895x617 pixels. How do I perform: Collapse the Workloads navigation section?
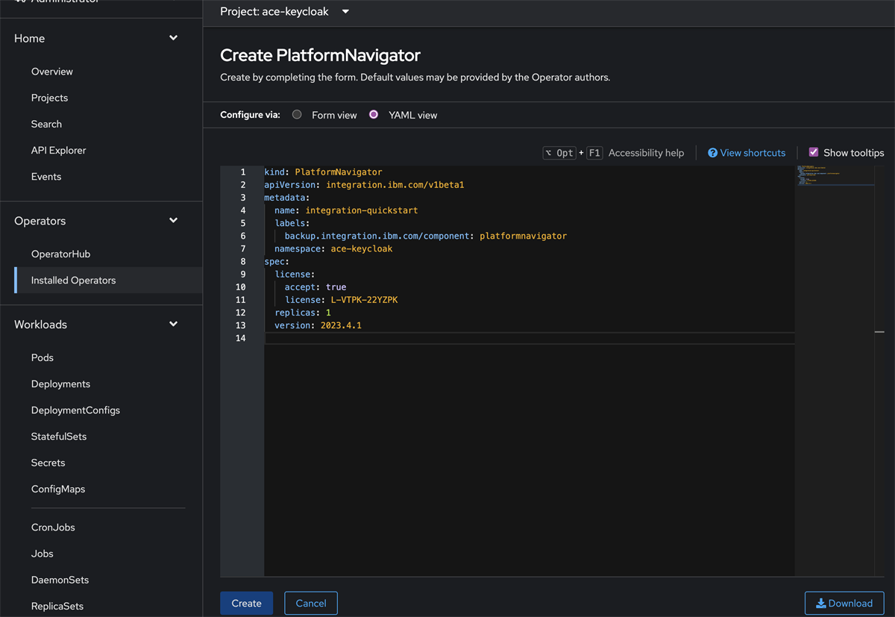point(97,325)
